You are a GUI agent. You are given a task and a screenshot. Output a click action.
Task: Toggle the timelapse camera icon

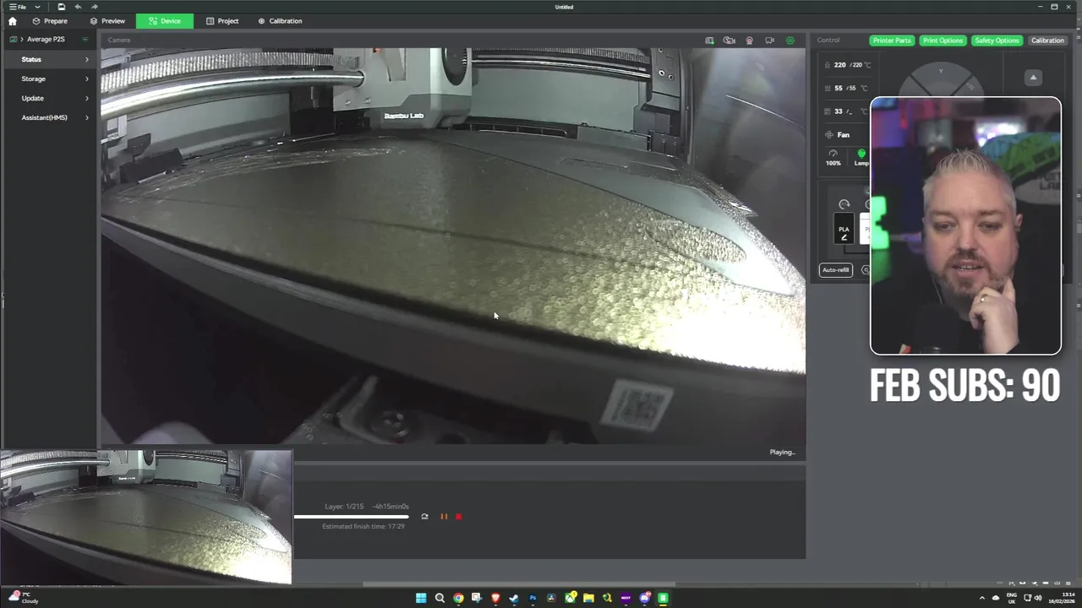[x=730, y=41]
